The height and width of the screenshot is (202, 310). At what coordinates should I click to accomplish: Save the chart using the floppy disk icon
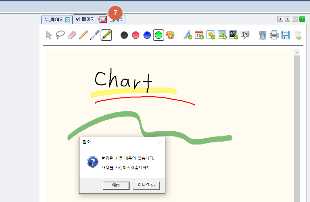(286, 35)
